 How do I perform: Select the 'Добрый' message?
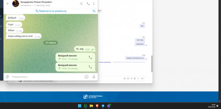click(x=16, y=18)
